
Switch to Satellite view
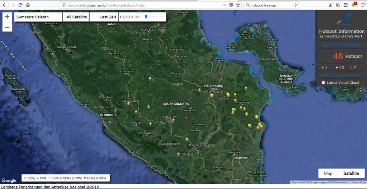pyautogui.click(x=351, y=173)
